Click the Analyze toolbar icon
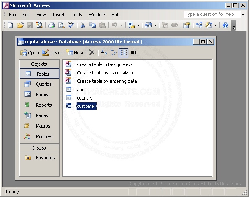 148,25
